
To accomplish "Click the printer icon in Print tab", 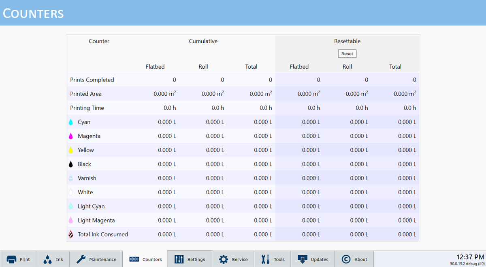I will [11, 259].
